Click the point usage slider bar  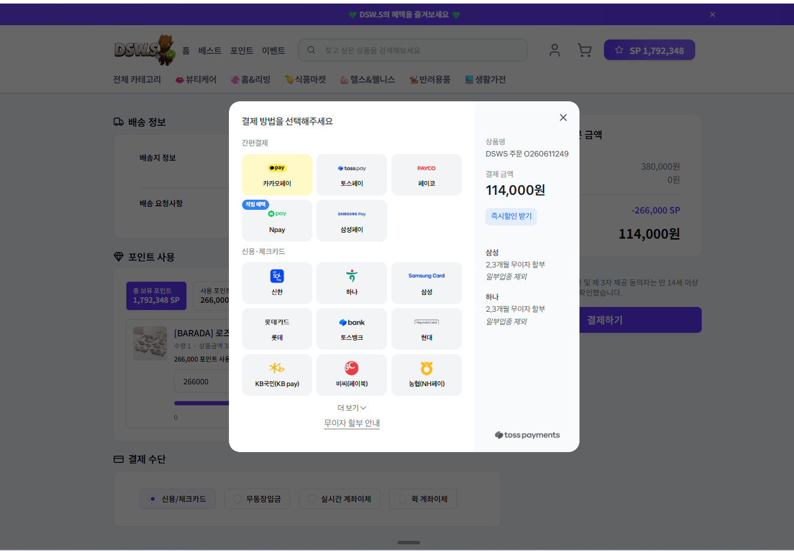(x=201, y=403)
